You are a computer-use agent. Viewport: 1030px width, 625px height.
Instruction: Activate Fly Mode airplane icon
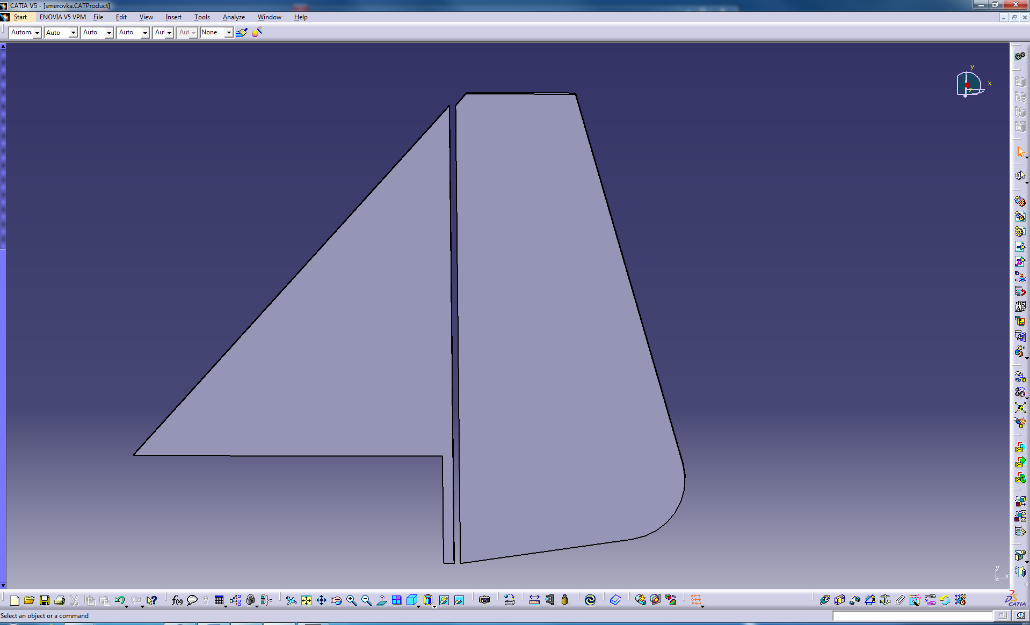pyautogui.click(x=291, y=600)
